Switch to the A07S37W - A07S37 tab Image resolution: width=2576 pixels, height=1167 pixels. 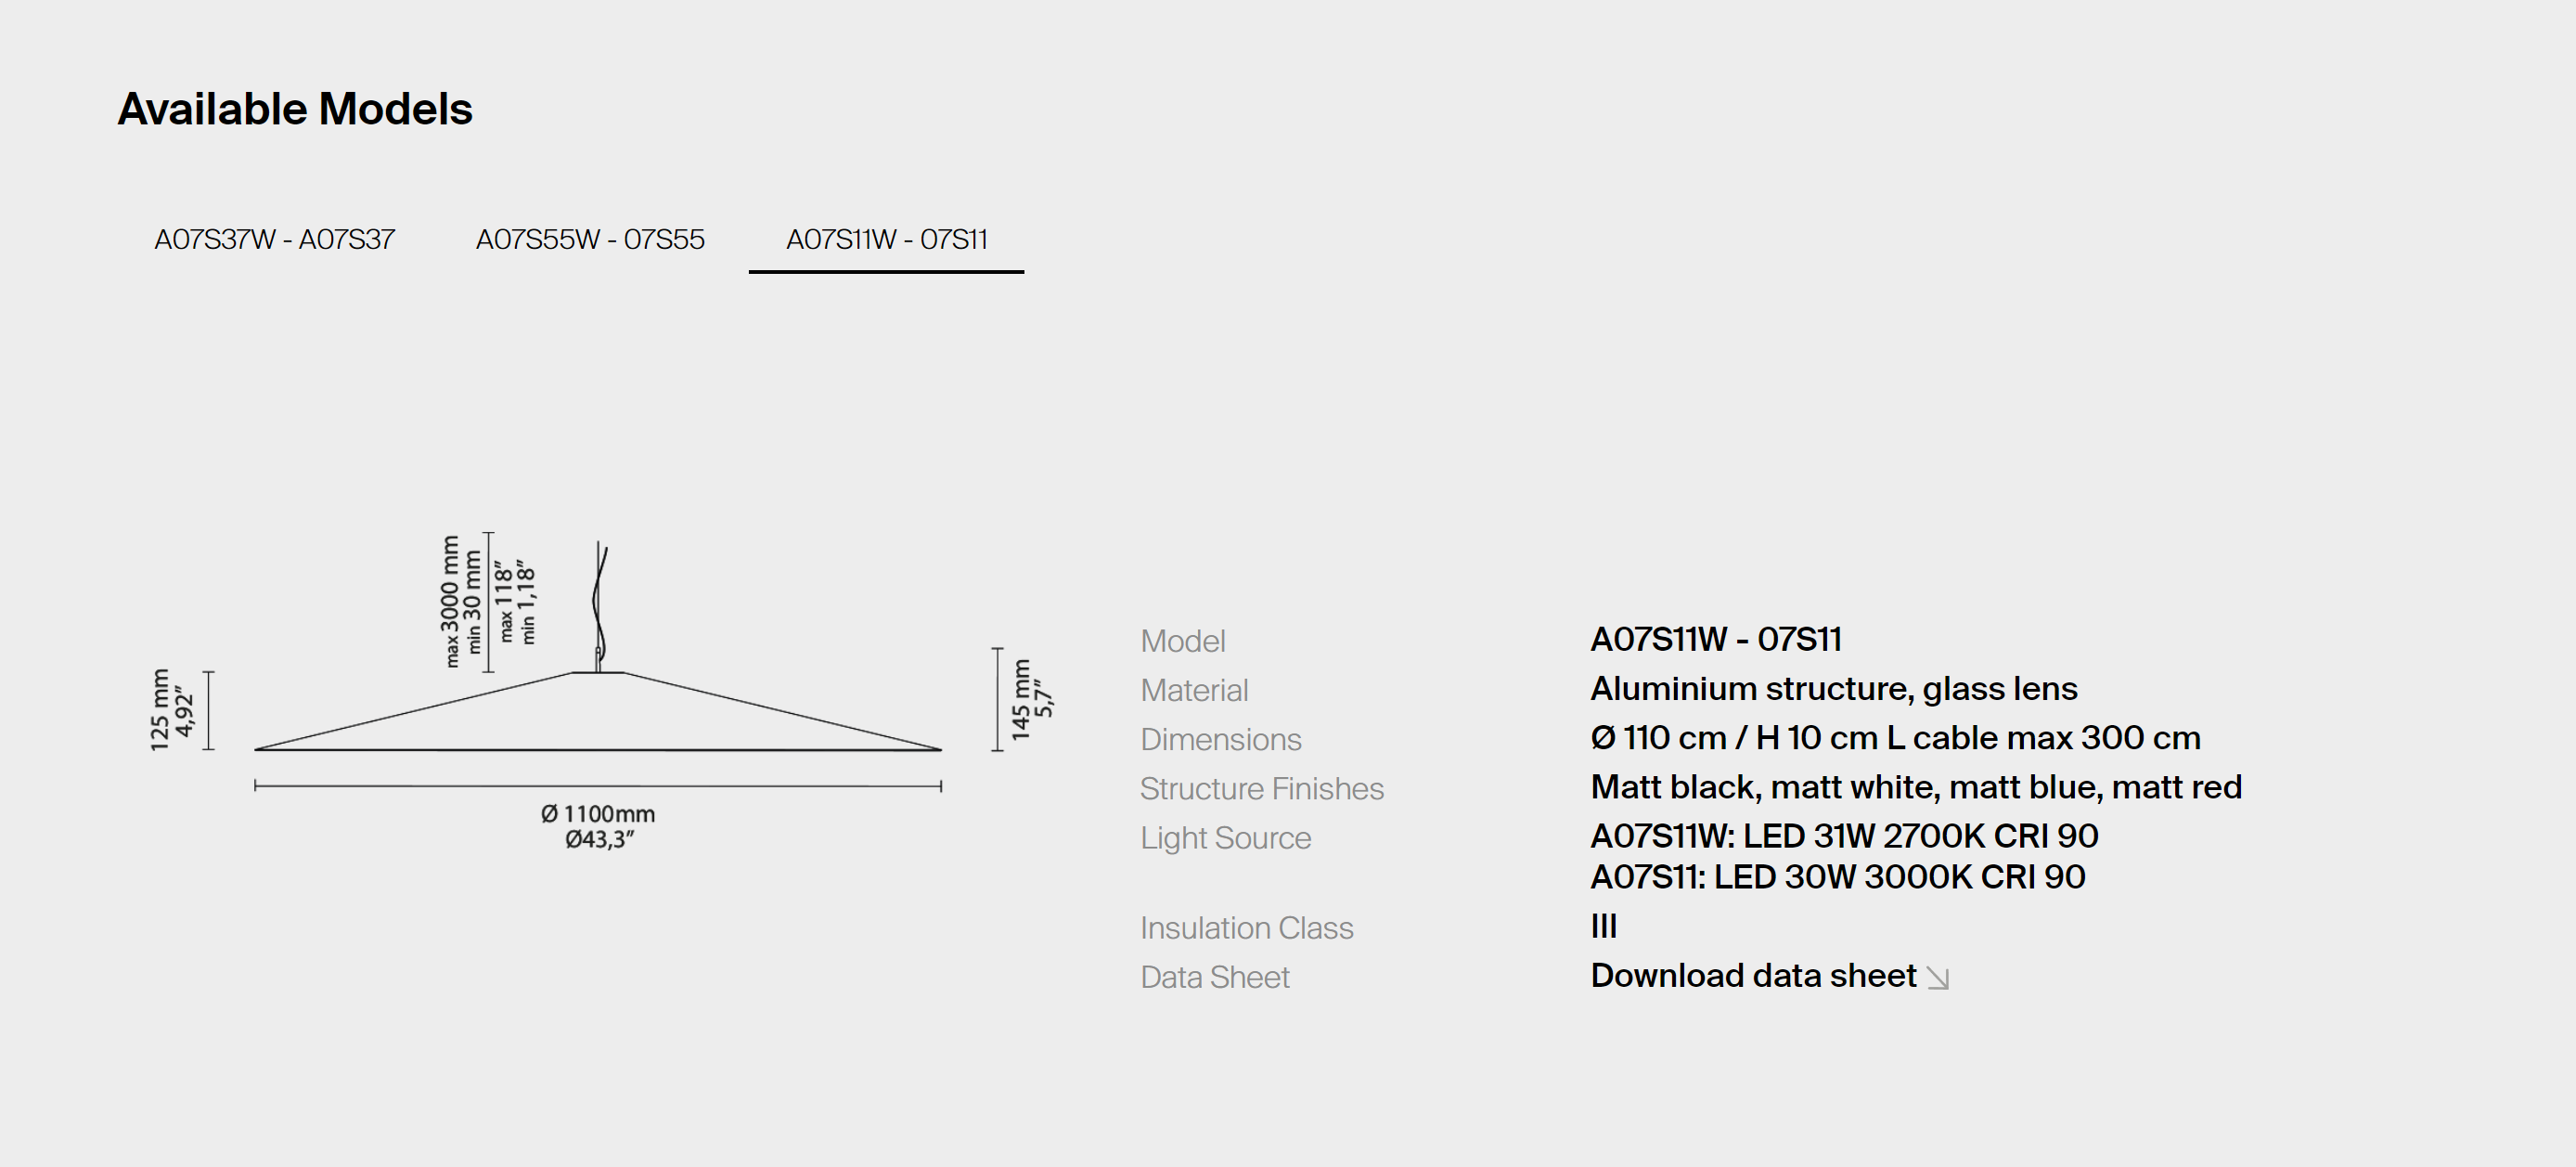[x=274, y=240]
